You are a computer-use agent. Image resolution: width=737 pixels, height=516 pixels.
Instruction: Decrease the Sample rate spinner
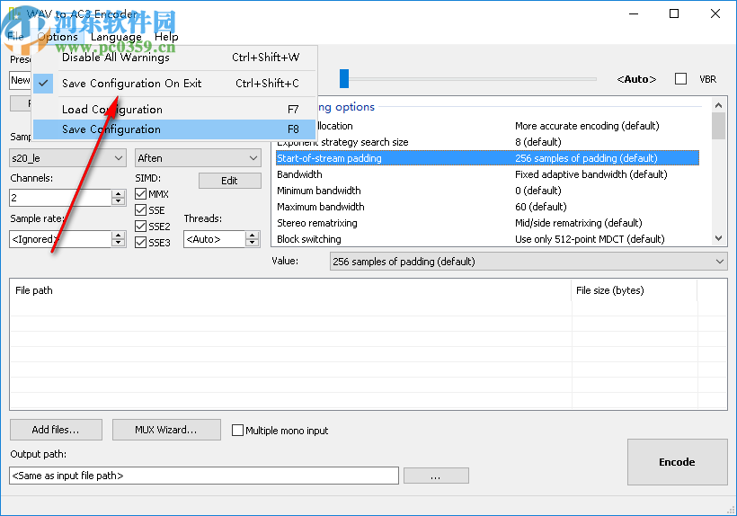point(119,243)
